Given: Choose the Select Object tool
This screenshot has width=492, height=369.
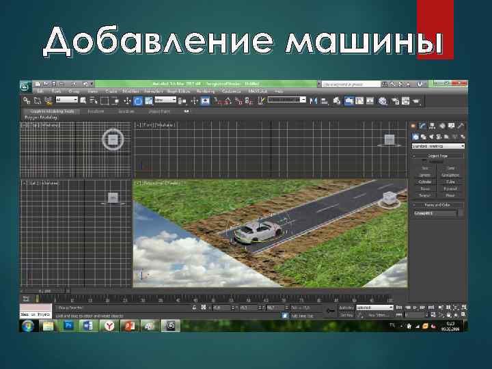Looking at the screenshot, I should 83,100.
